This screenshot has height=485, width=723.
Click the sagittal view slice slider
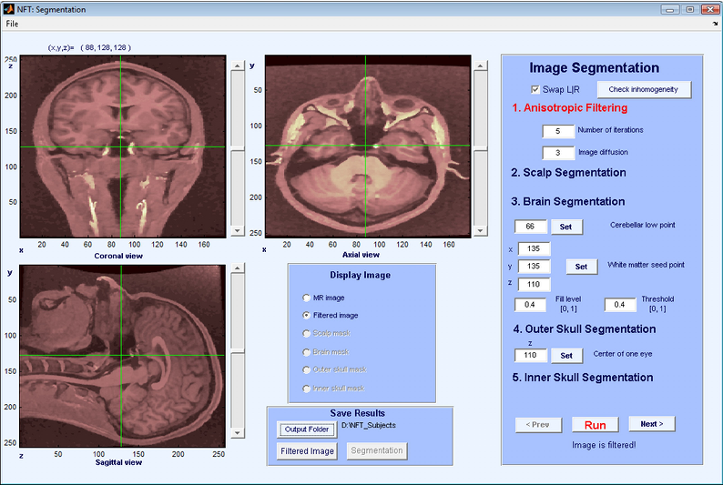239,350
